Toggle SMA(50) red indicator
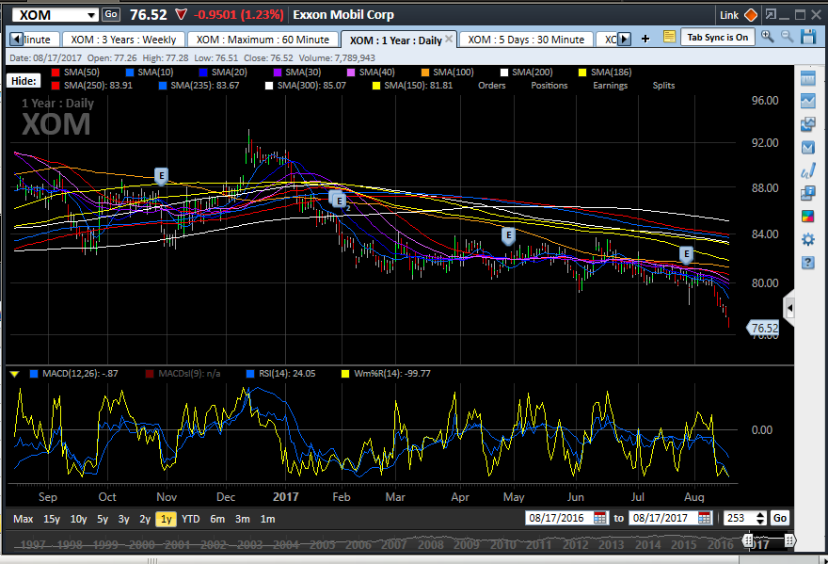This screenshot has width=828, height=564. (55, 73)
